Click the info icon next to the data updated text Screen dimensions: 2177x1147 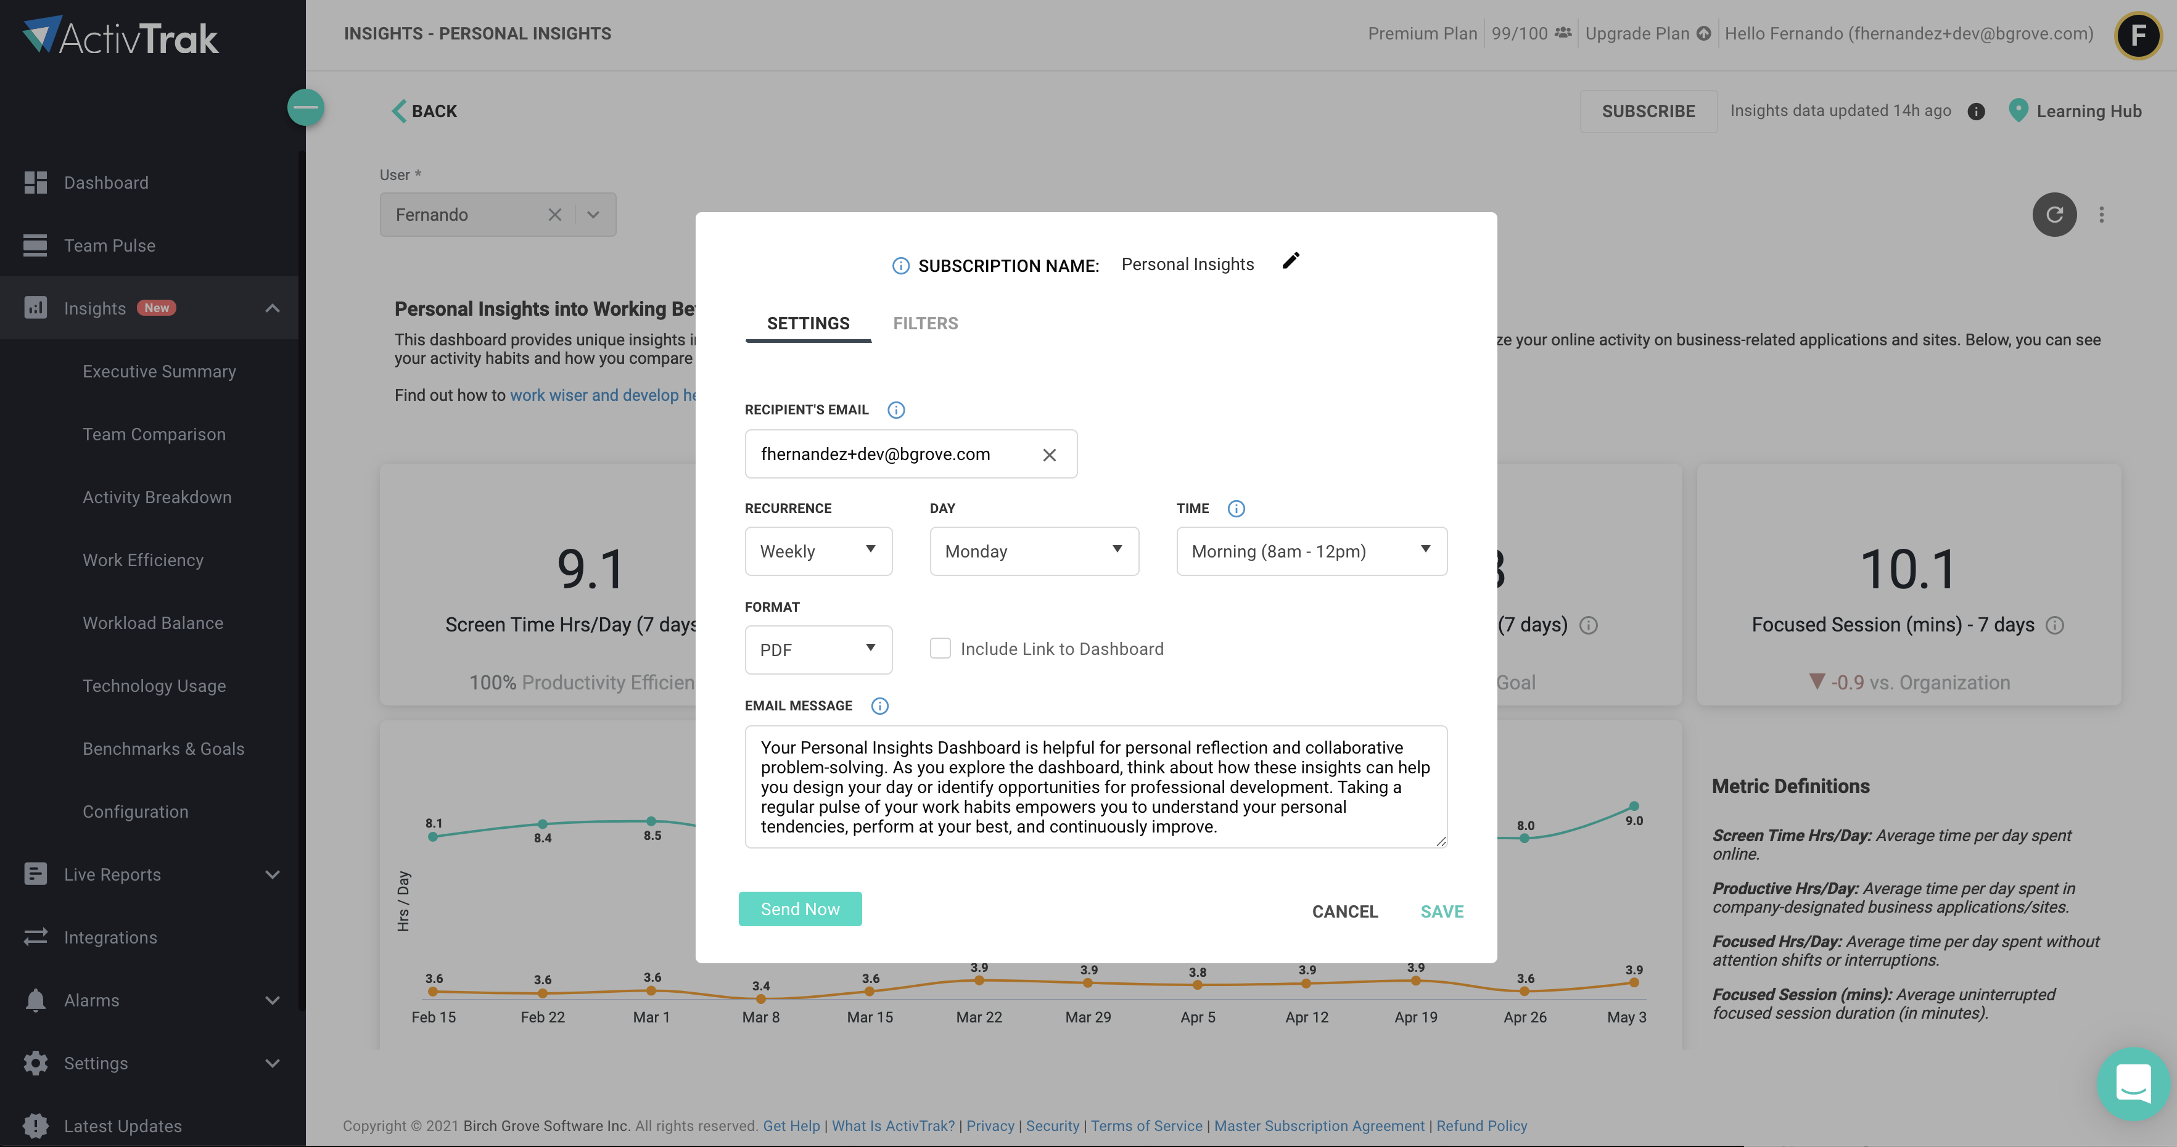[1975, 112]
